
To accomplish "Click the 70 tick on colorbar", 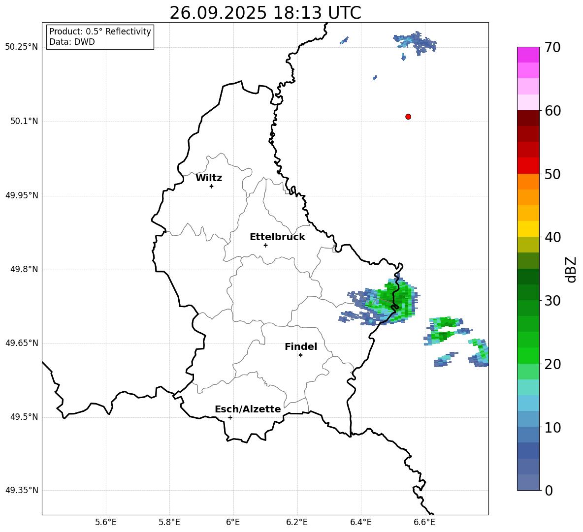I will click(x=552, y=48).
